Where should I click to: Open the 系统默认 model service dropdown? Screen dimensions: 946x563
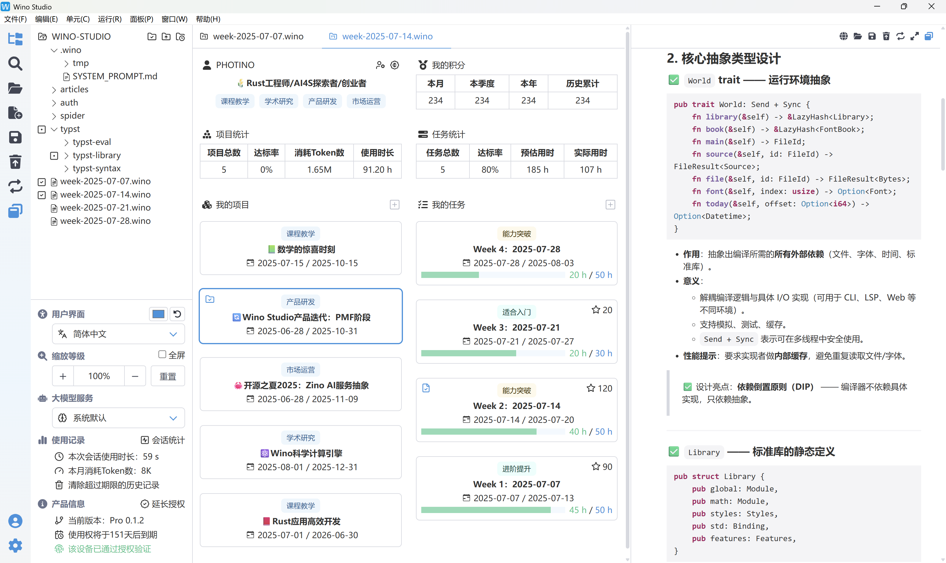point(118,418)
